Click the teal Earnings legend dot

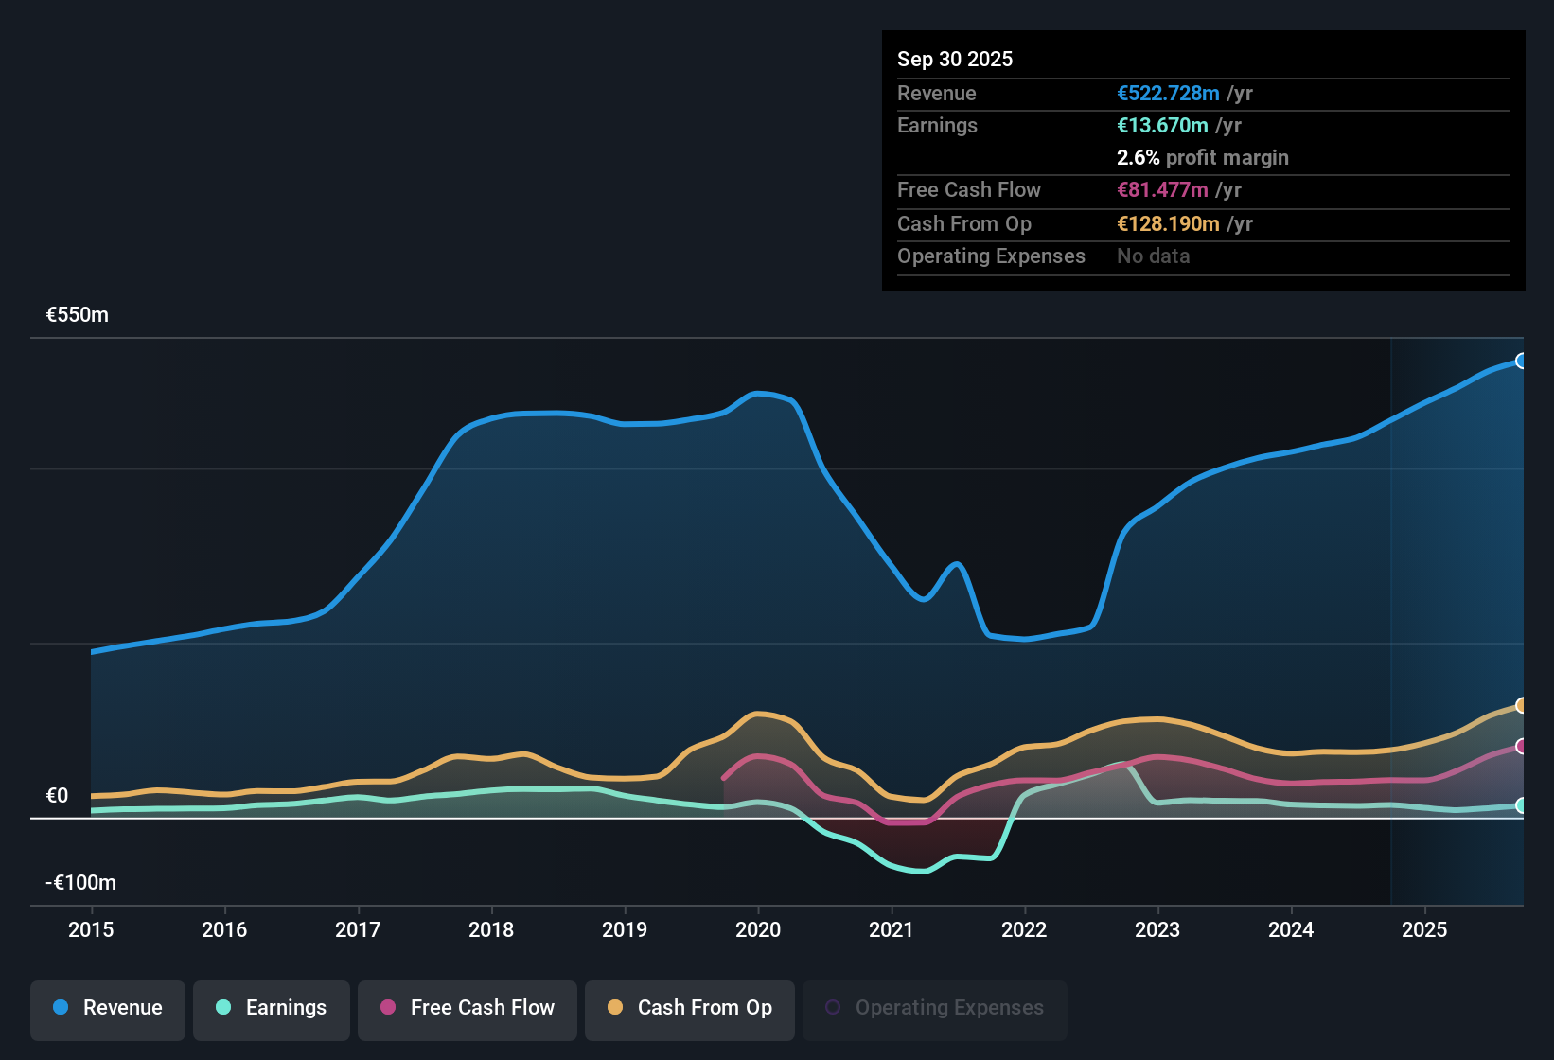(223, 1008)
